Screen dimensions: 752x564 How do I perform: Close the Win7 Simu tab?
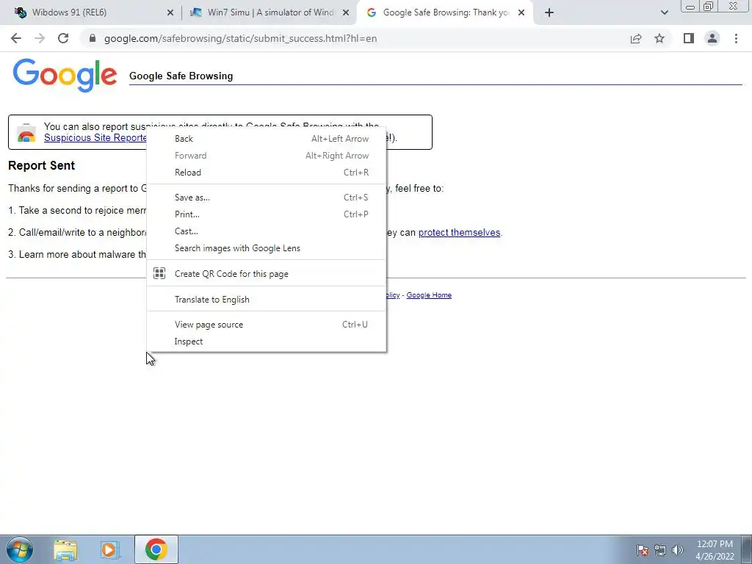346,12
